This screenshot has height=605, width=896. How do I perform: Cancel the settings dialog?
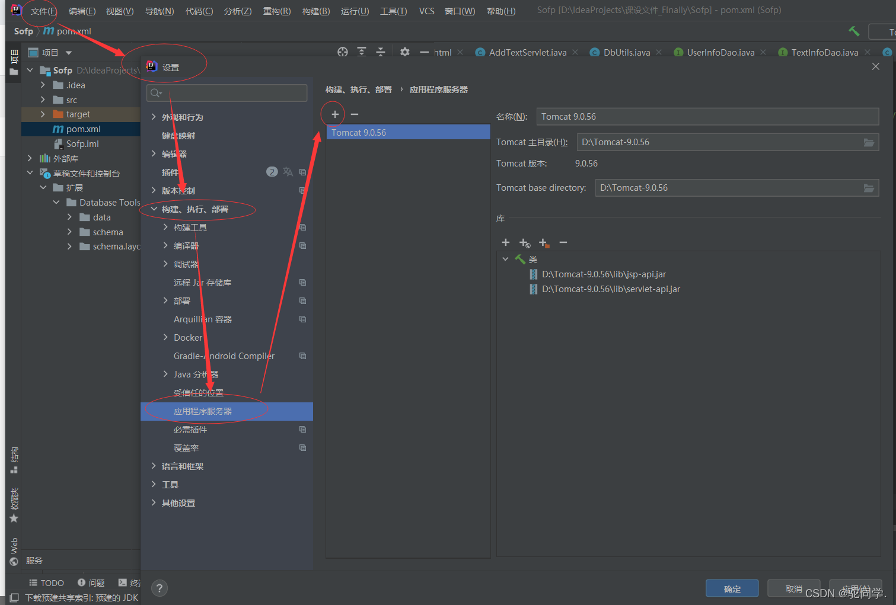point(794,588)
